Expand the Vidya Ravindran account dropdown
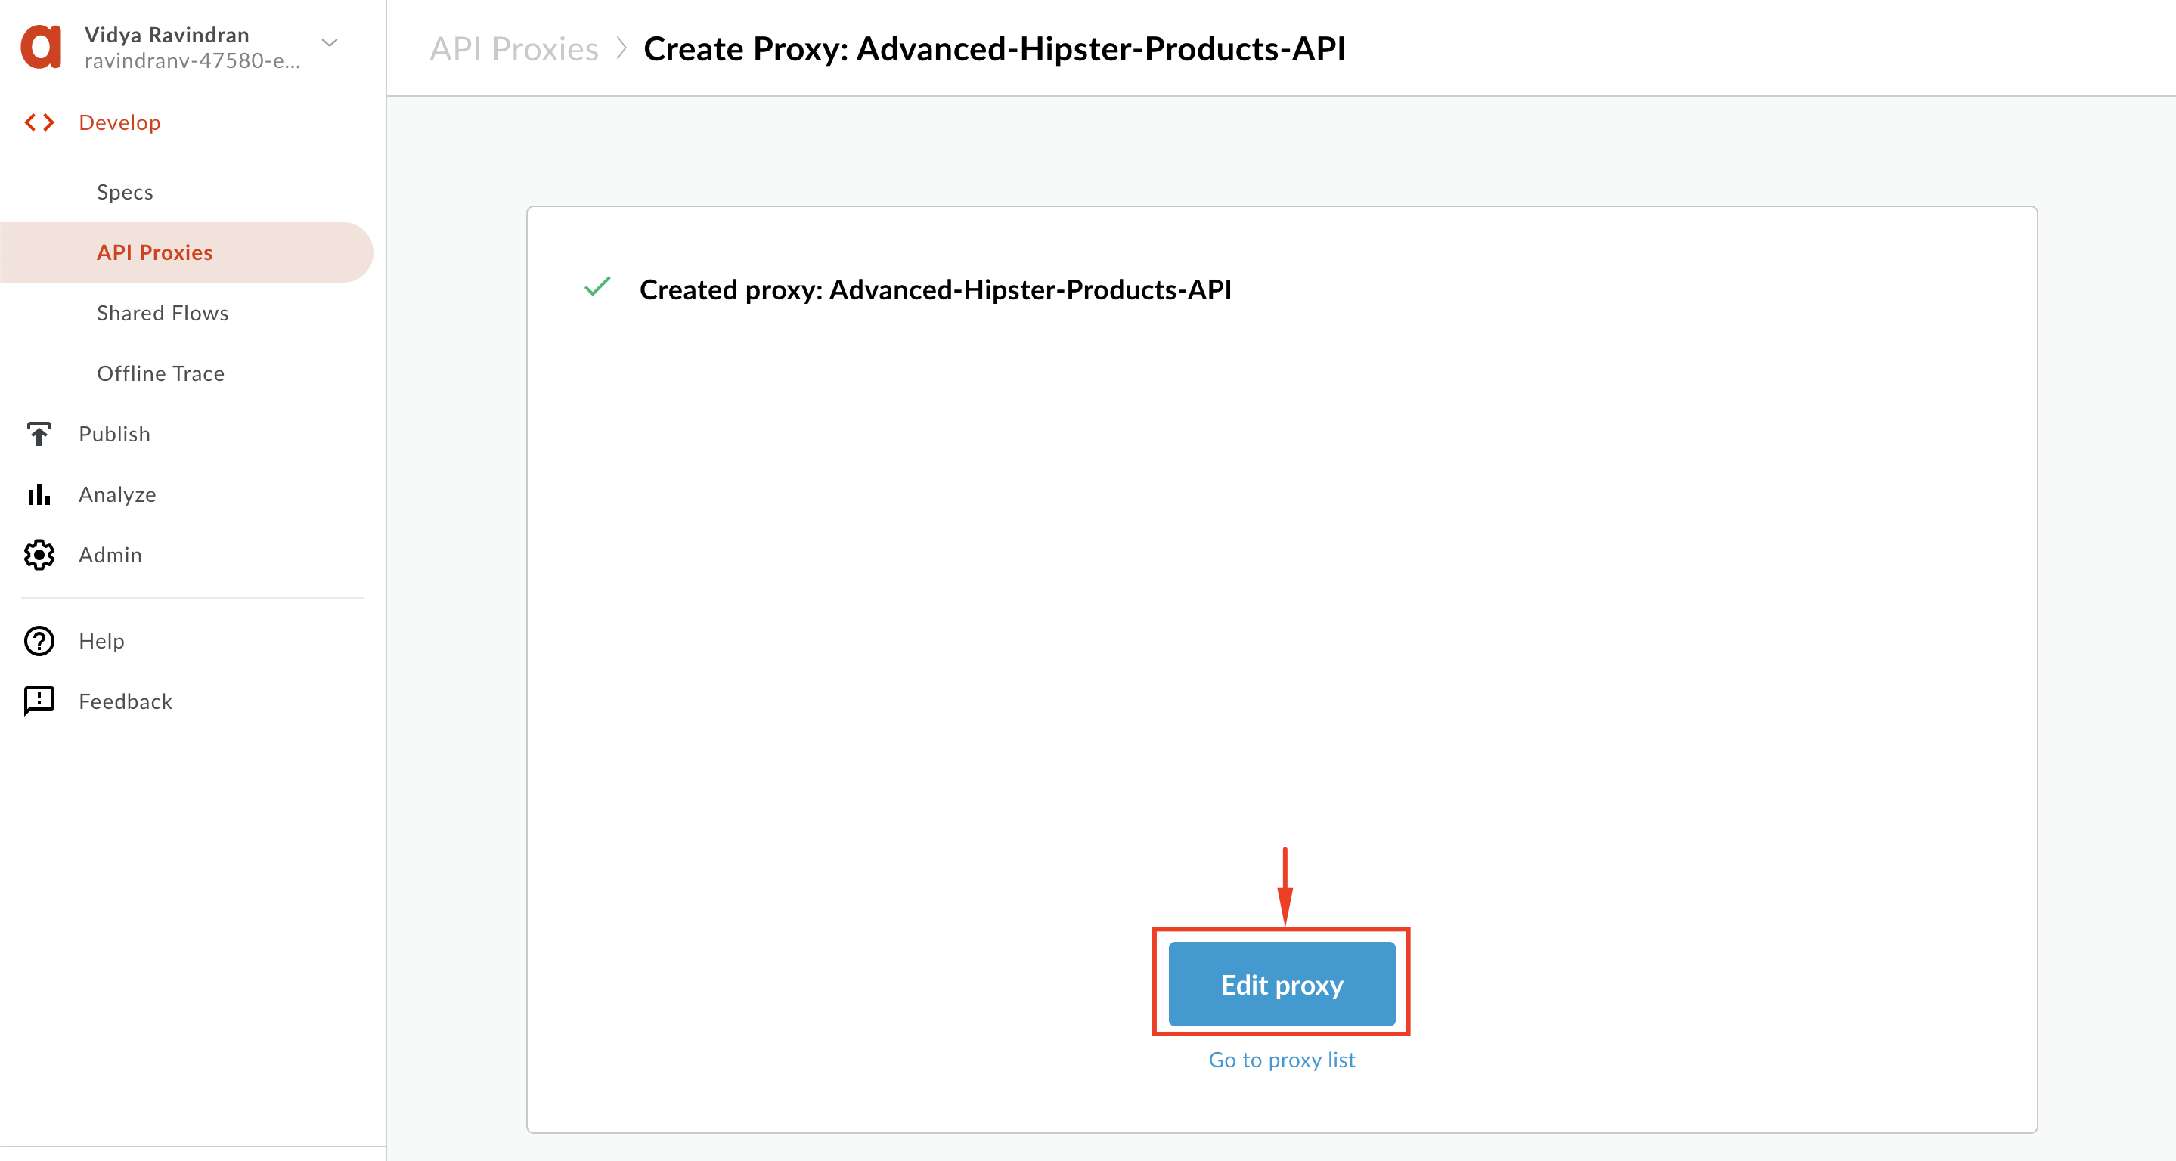 click(330, 43)
